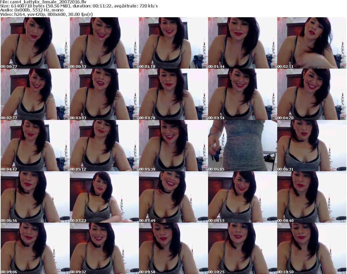This screenshot has height=274, width=347.
Task: Select the thumbnail stamped 00:06:31
Action: coord(312,146)
